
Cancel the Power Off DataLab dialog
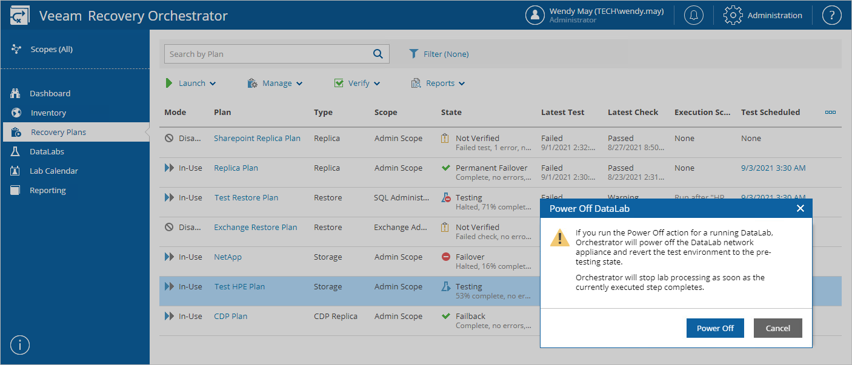[x=777, y=328]
